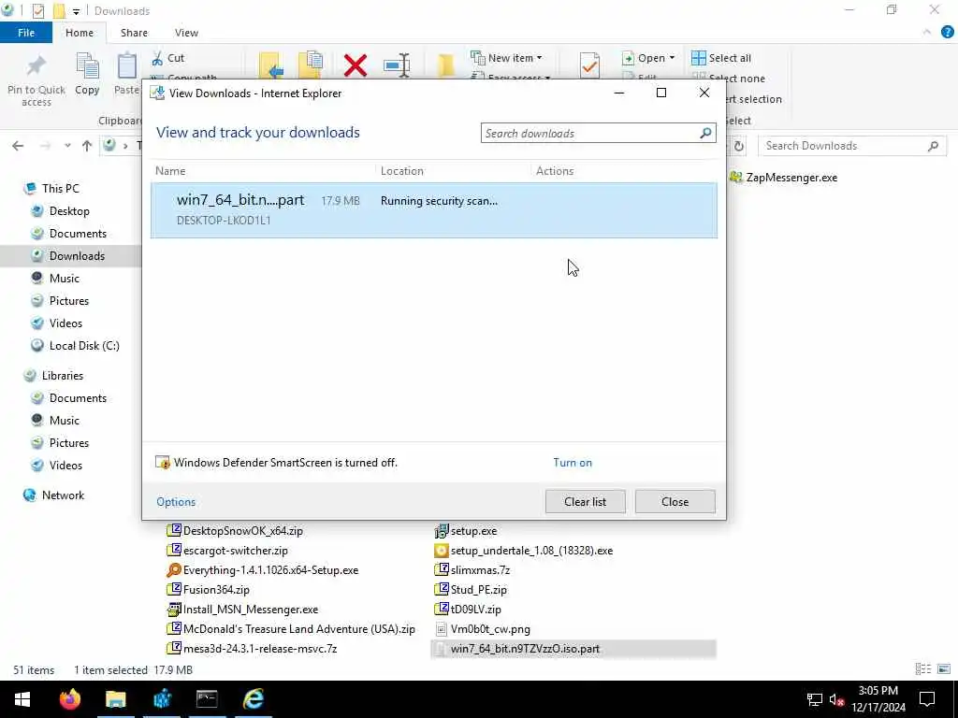Switch to the View ribbon tab
This screenshot has width=958, height=718.
point(186,33)
